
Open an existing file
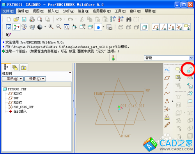click(16, 19)
